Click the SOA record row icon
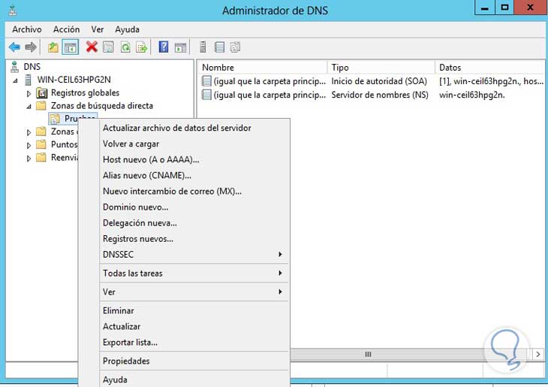The height and width of the screenshot is (387, 548). click(x=206, y=81)
